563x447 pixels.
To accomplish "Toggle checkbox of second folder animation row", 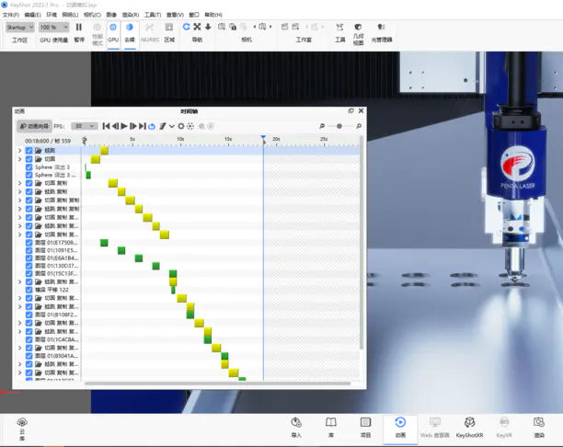I will click(x=29, y=158).
